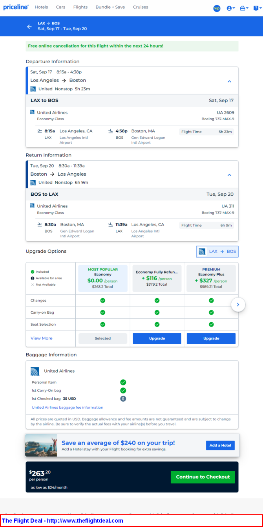
Task: Click Economy checkmark in Carry-on Bag row
Action: pyautogui.click(x=103, y=312)
